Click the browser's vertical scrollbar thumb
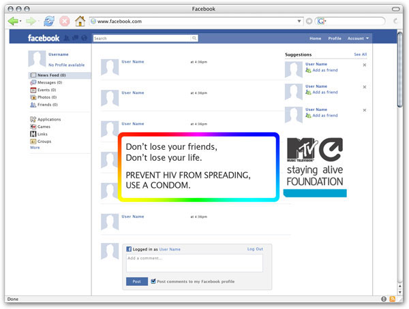The image size is (409, 309). 400,69
